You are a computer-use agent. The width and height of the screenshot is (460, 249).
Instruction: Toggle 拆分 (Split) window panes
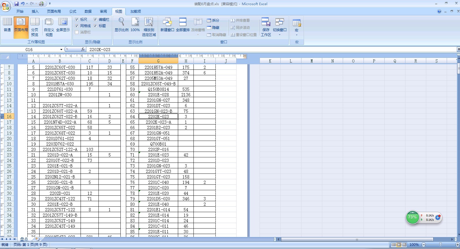[x=213, y=20]
